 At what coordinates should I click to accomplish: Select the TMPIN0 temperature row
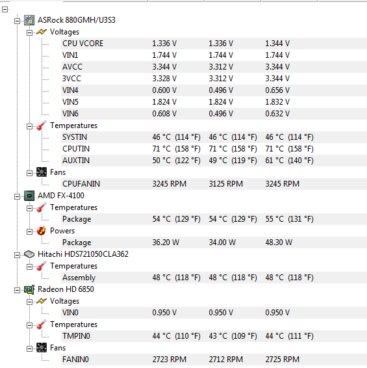point(214,336)
